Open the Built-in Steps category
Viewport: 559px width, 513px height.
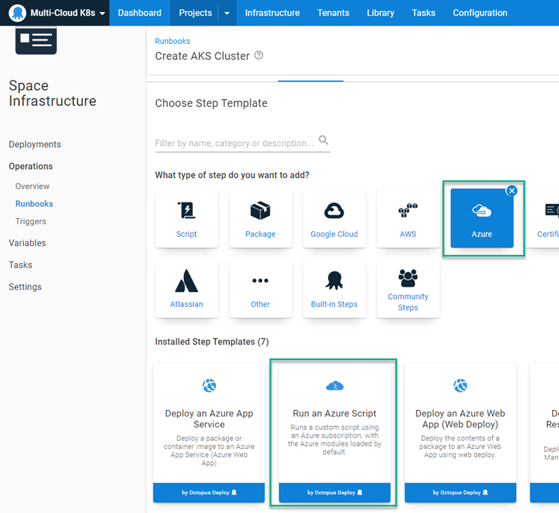pyautogui.click(x=334, y=287)
